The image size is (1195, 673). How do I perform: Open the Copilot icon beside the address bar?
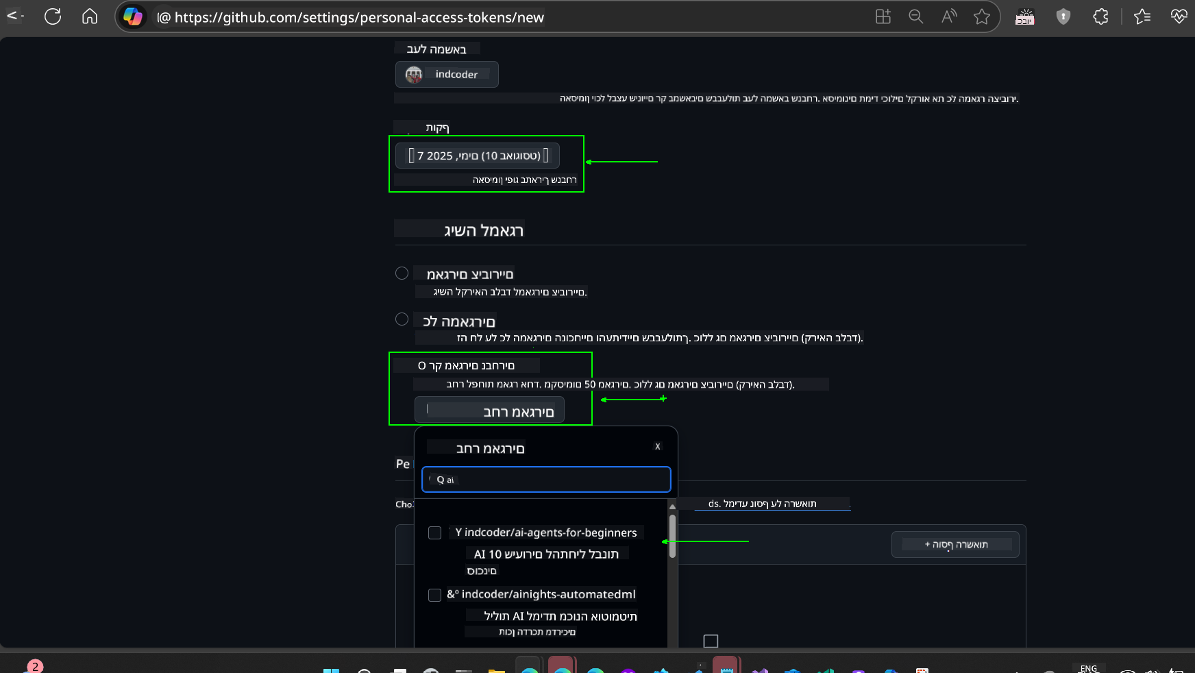[x=133, y=16]
